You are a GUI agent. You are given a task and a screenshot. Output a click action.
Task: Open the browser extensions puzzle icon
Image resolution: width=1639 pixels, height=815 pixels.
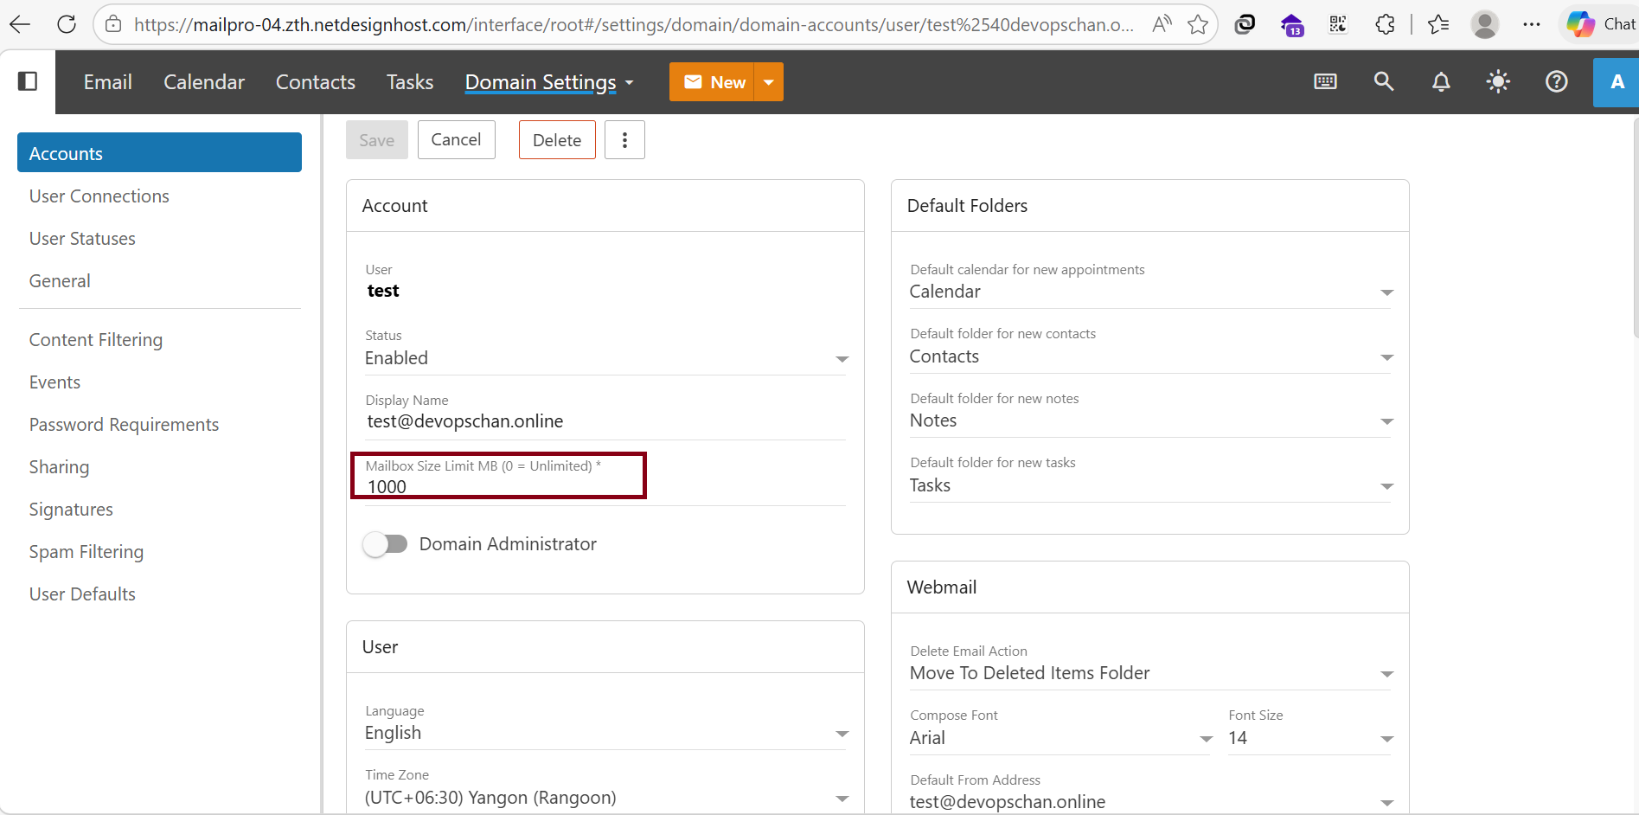(x=1385, y=24)
